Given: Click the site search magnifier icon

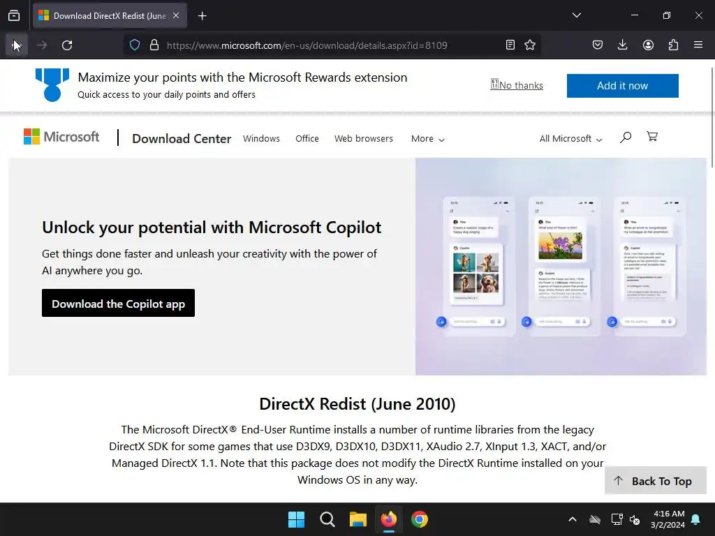Looking at the screenshot, I should click(x=626, y=137).
